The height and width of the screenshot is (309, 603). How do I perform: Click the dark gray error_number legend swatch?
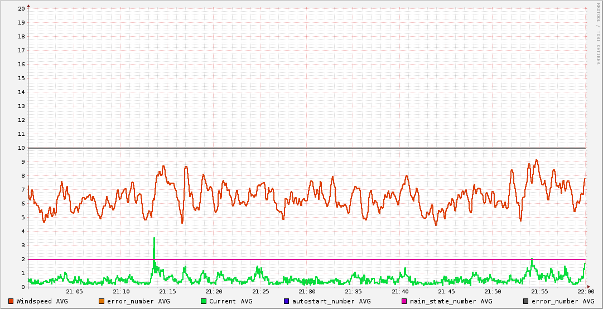pos(525,301)
